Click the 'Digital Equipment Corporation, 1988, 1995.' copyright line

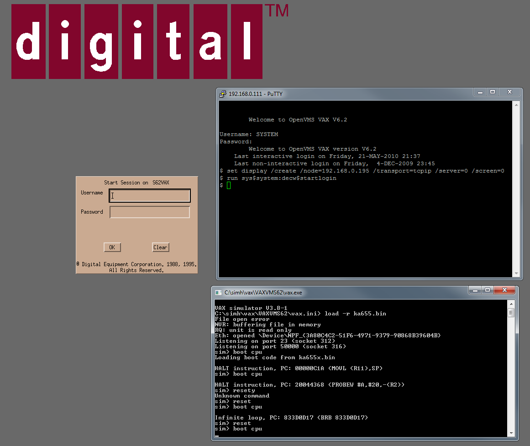tap(136, 264)
